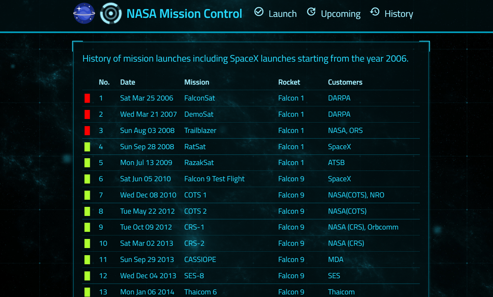Click the green status indicator for CASSIOPE
Viewport: 493px width, 297px height.
[x=87, y=259]
